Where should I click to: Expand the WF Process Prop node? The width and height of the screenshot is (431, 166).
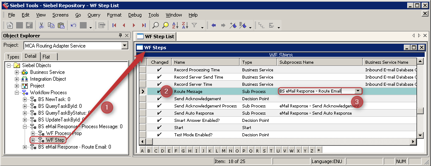(x=33, y=134)
